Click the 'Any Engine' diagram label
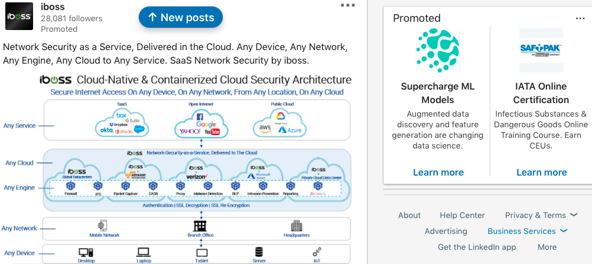The image size is (592, 264). pos(19,187)
